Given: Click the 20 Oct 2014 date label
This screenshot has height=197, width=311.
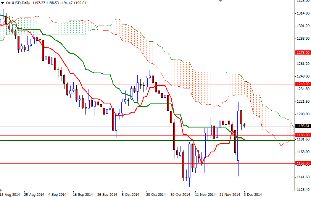Looking at the screenshot, I should [156, 195].
